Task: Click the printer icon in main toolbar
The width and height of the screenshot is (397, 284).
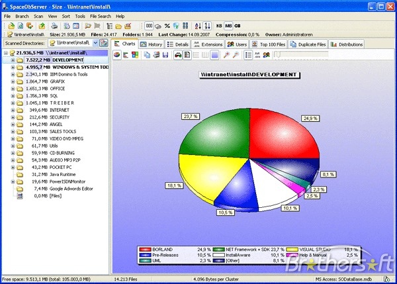Action: (54, 26)
